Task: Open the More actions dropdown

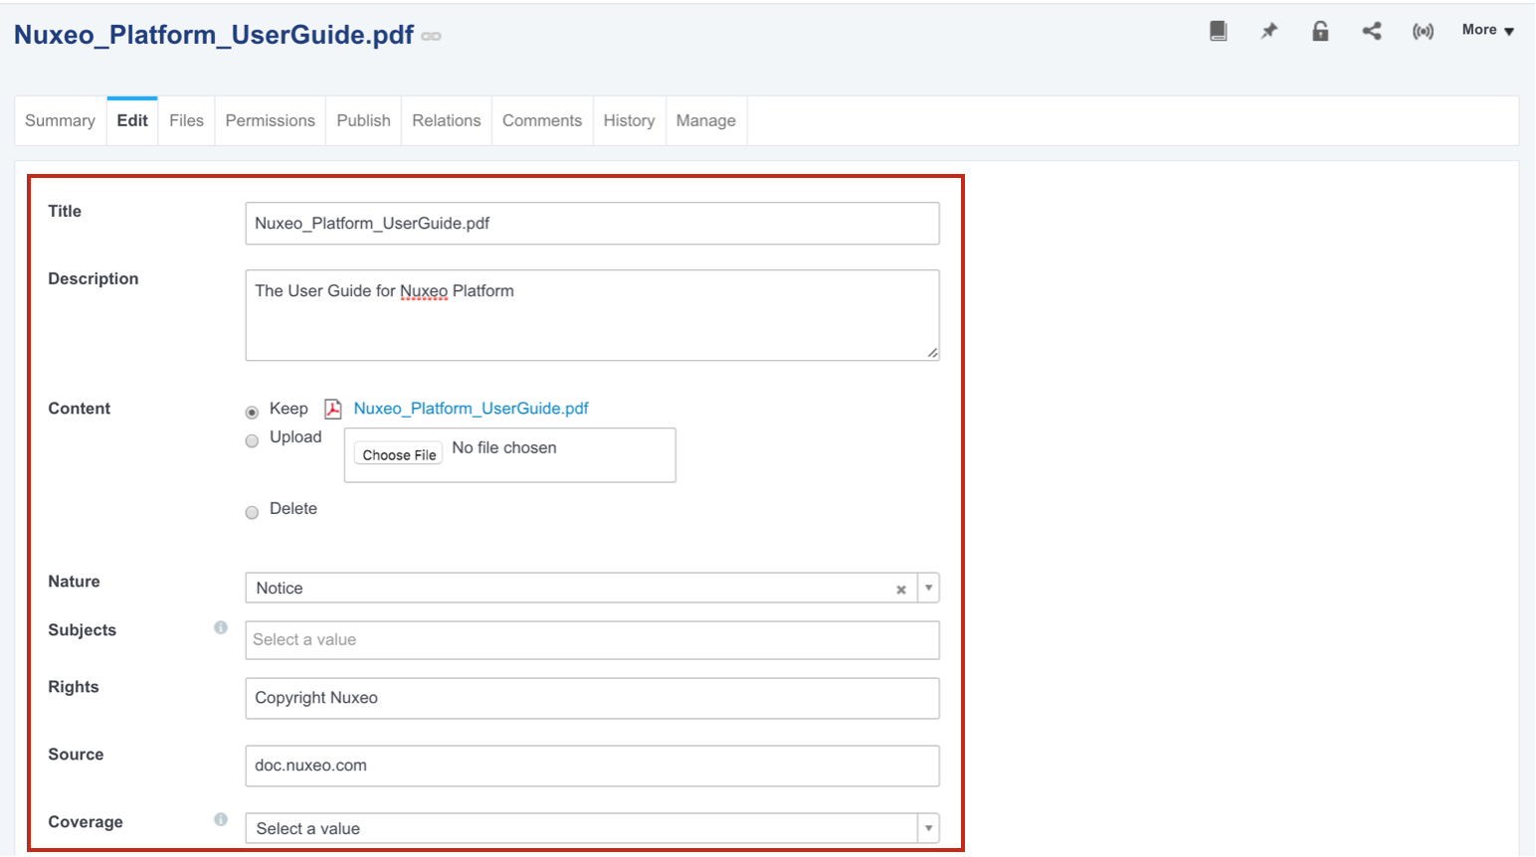Action: coord(1488,30)
